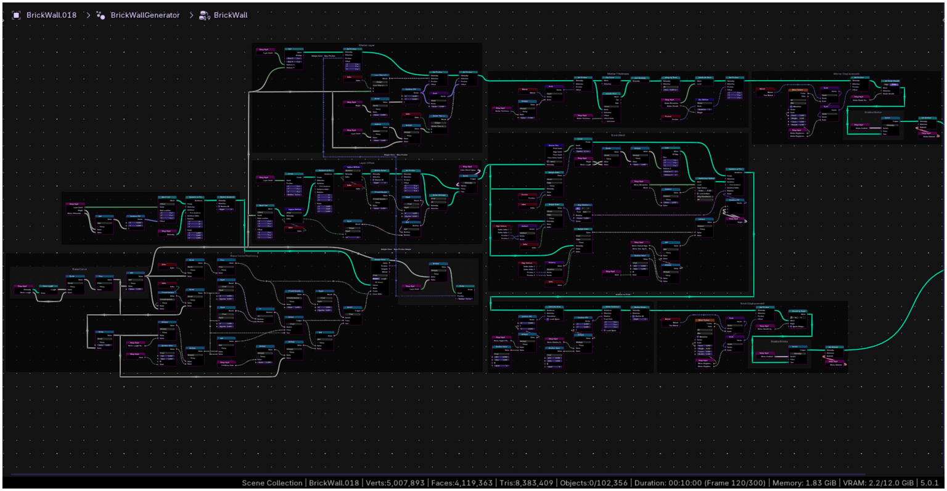
Task: Select the Mortar Thickness frame label
Action: click(617, 74)
